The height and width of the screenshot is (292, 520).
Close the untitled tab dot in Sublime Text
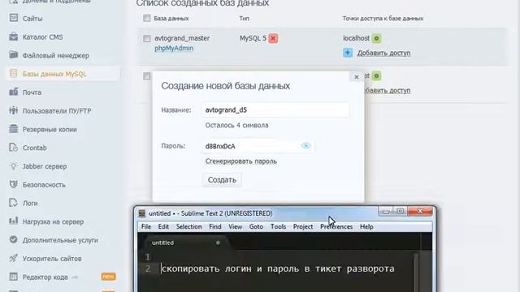(218, 243)
